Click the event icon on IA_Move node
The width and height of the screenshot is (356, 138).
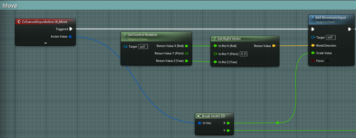pyautogui.click(x=19, y=22)
